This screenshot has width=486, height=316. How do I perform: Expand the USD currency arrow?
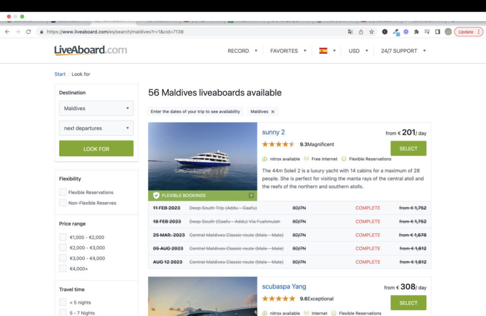click(367, 51)
